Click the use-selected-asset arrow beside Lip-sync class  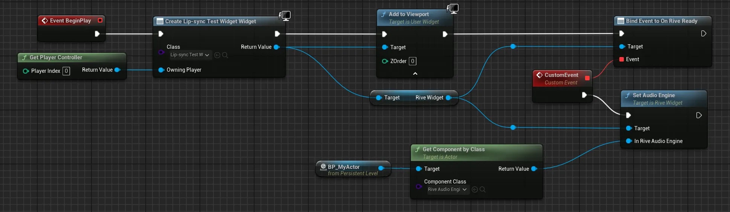[x=217, y=55]
